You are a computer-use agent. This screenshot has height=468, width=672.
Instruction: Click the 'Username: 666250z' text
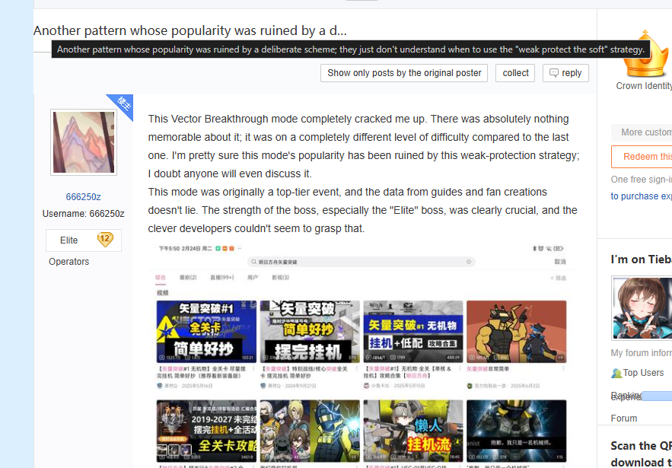[83, 213]
